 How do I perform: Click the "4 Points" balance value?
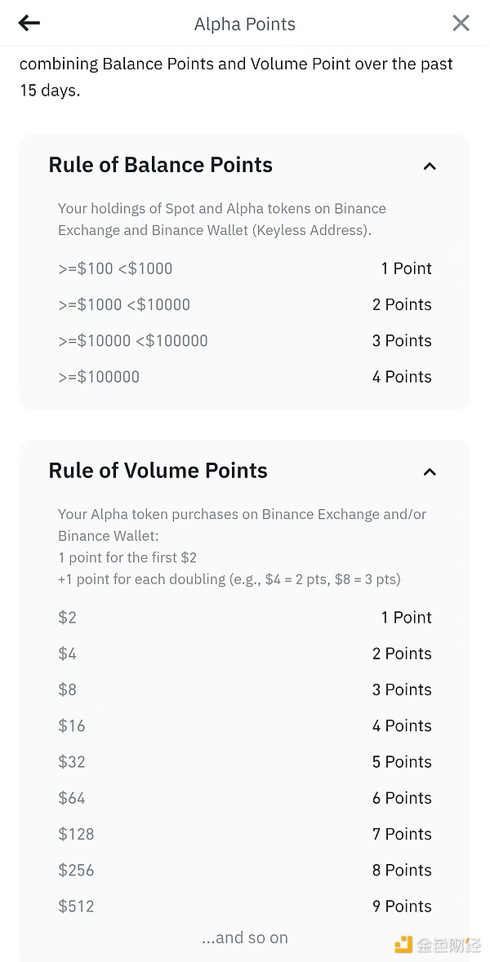click(402, 376)
